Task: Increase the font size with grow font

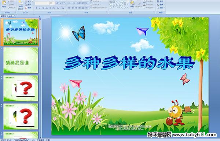Action: (58, 3)
